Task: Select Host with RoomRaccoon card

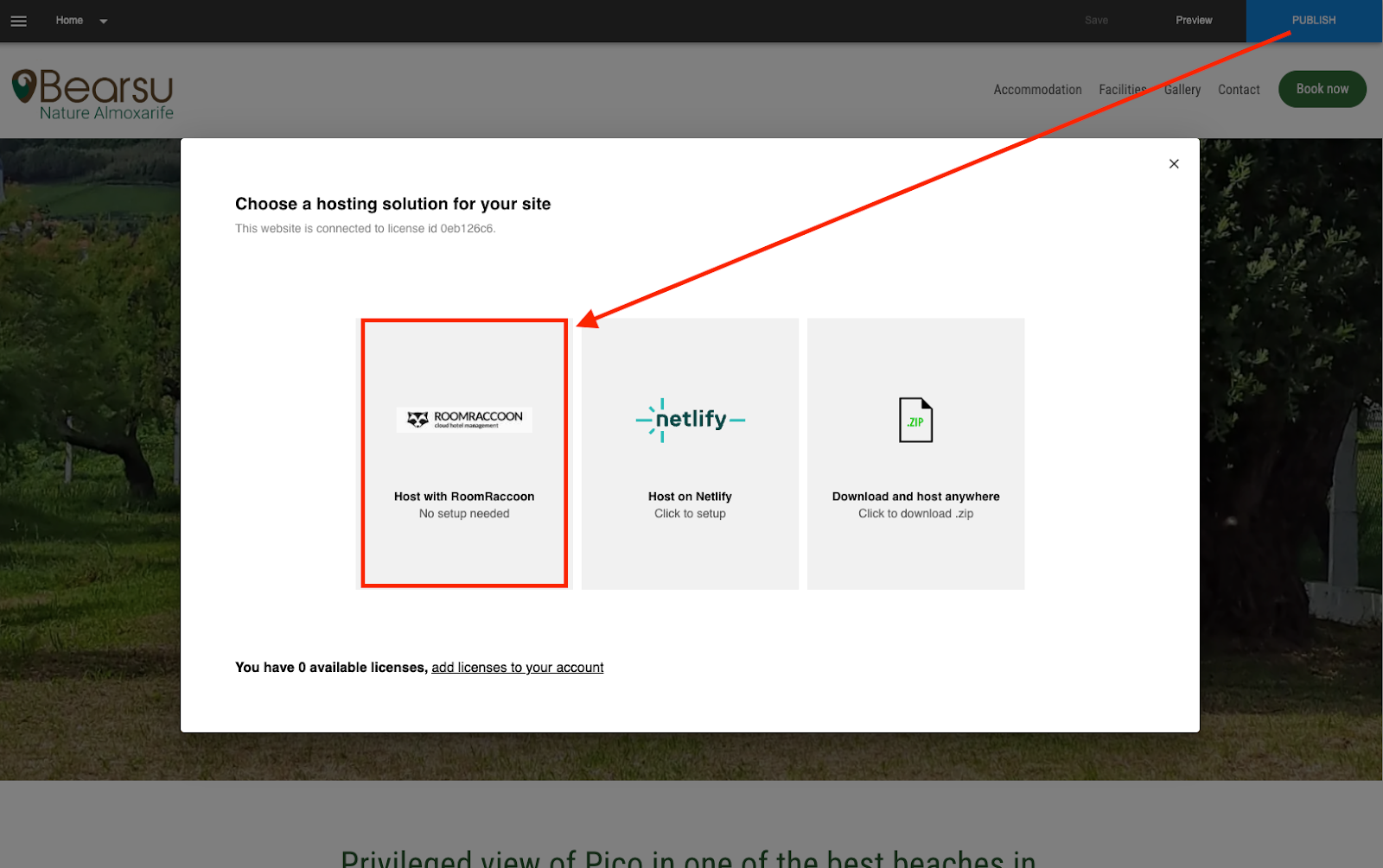Action: pos(464,453)
